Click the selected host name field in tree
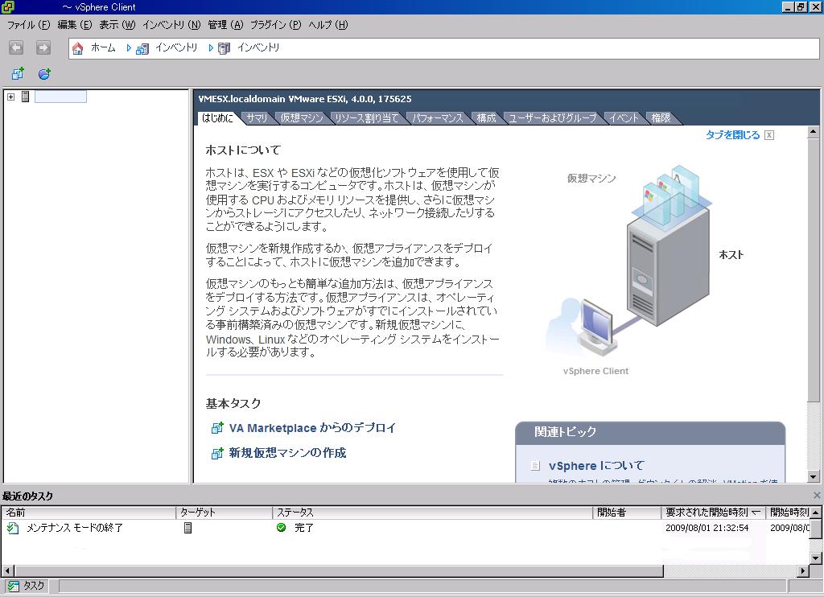The width and height of the screenshot is (824, 597). [60, 97]
